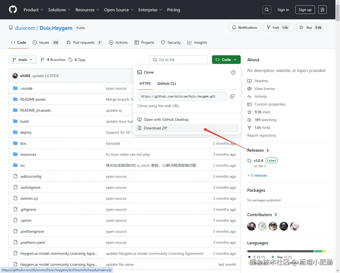Click the zip icon beside Download ZIP
Screen dimensions: 340x273
(140, 128)
